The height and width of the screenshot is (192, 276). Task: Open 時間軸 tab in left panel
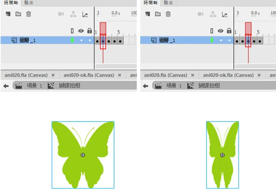click(x=11, y=3)
